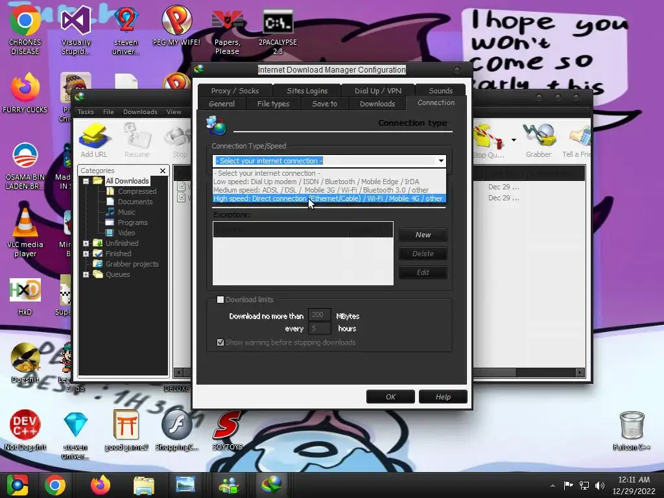Open good game2 desktop icon
Viewport: 664px width, 498px height.
[126, 429]
